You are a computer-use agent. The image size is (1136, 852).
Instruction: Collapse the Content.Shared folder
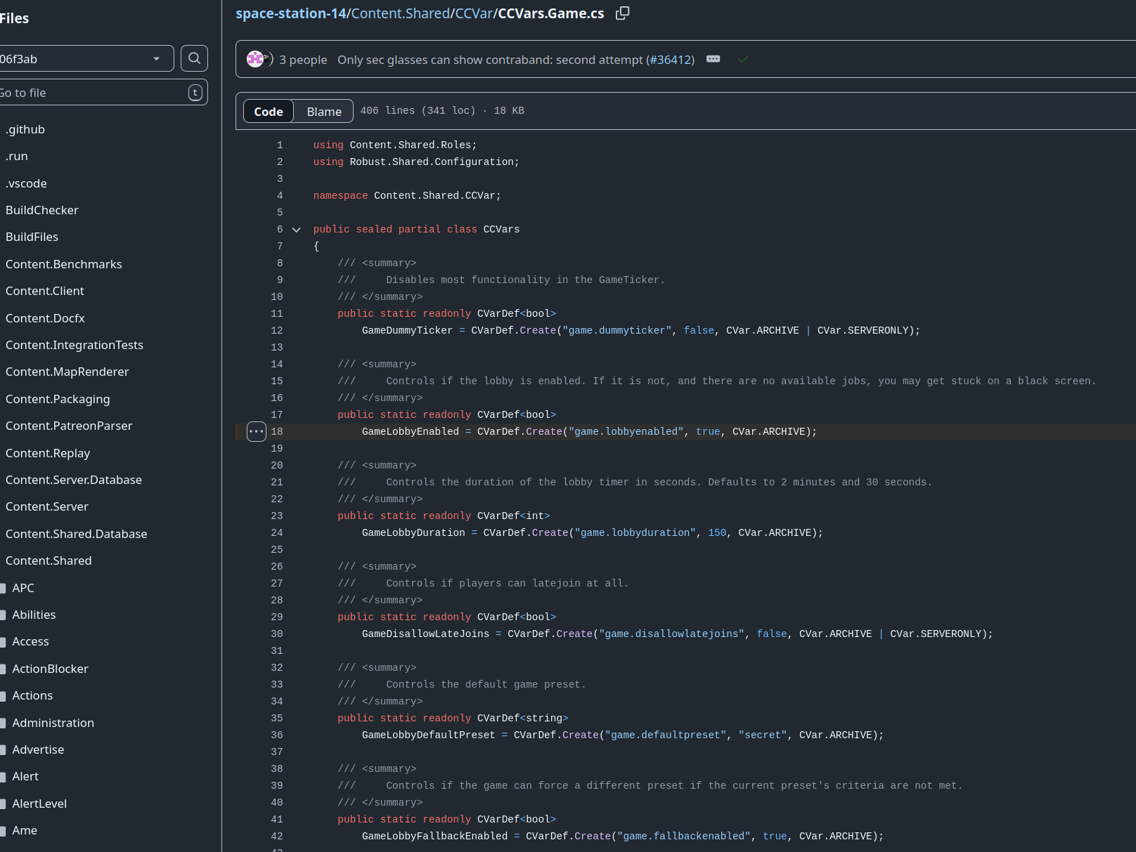pyautogui.click(x=49, y=561)
